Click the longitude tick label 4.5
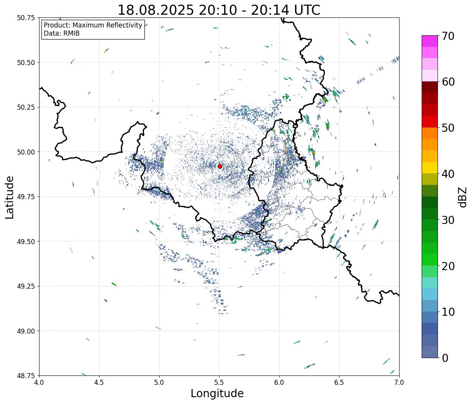Viewport: 472px width, 403px height. [x=99, y=382]
